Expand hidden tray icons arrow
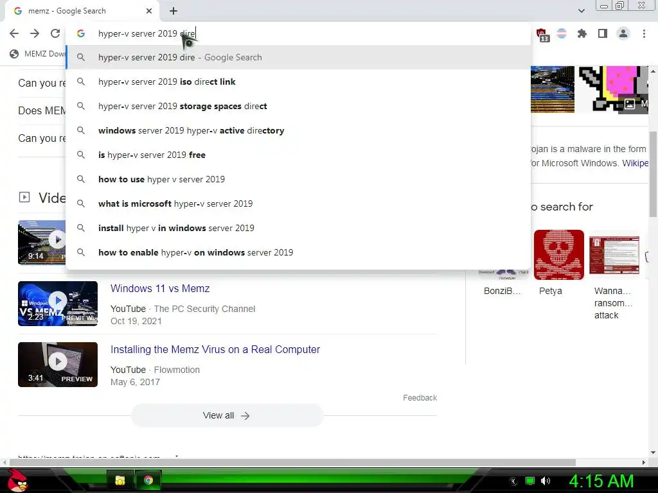 [x=513, y=481]
